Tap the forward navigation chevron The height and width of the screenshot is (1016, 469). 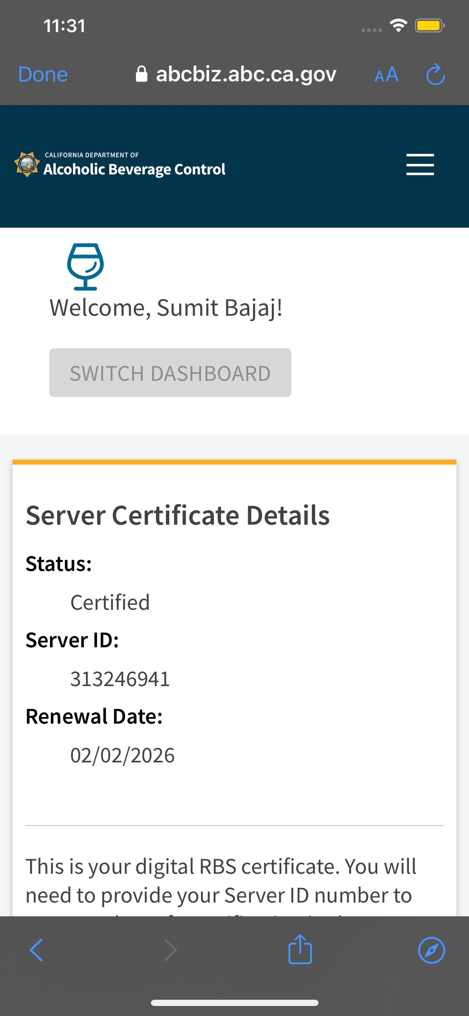pos(170,950)
